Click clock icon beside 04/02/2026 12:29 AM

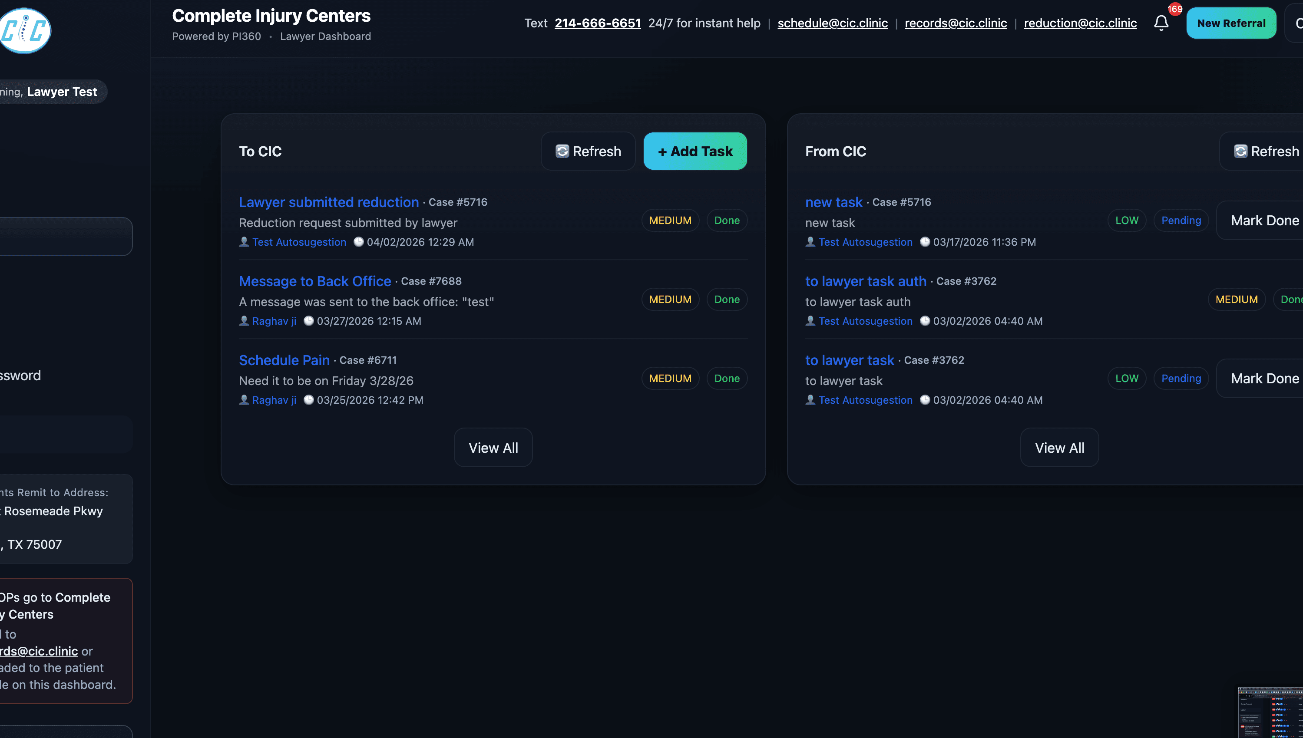[x=358, y=242]
